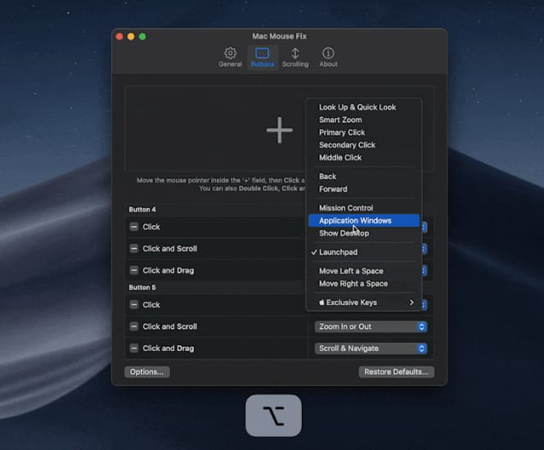The image size is (544, 450).
Task: Select Application Windows entry
Action: click(363, 221)
